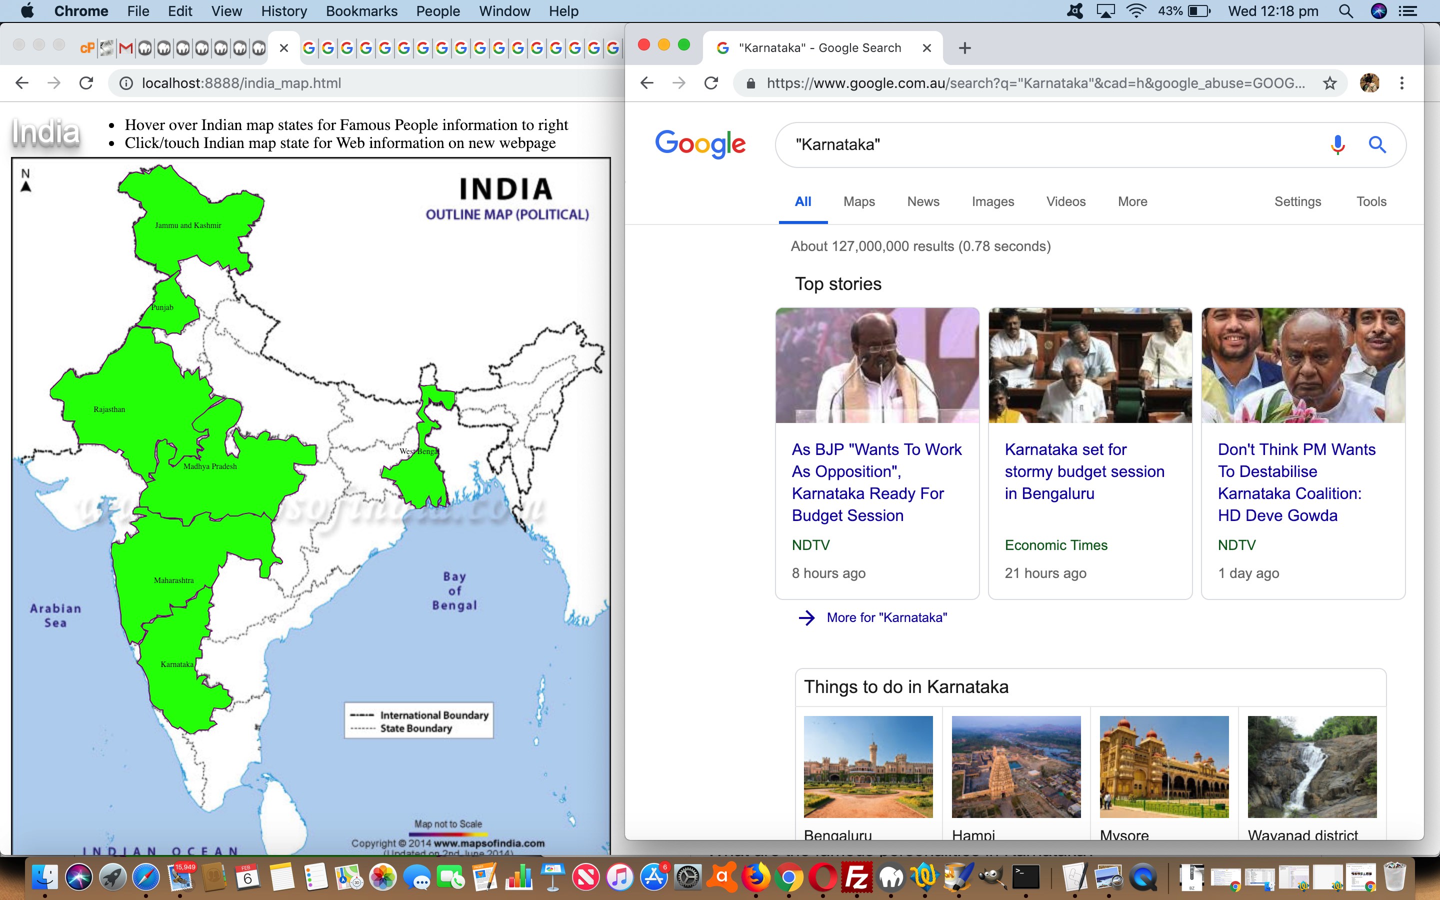
Task: Open the Trash in the Dock
Action: click(1395, 877)
